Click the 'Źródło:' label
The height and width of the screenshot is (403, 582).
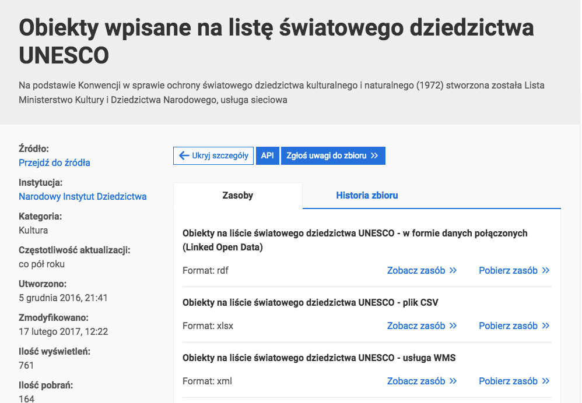[x=34, y=149]
